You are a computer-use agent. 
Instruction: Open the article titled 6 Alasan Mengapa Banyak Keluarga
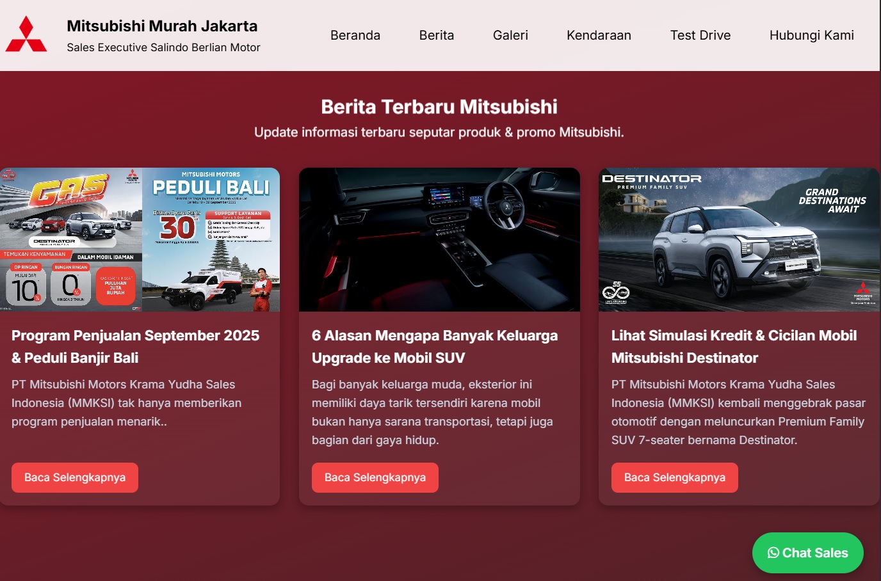(x=434, y=346)
